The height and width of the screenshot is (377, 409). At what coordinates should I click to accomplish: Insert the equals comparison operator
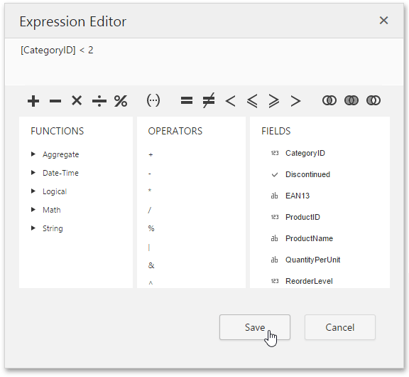pyautogui.click(x=187, y=101)
